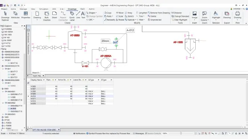Open the Properties panel icon
The image size is (248, 139).
tap(26, 15)
